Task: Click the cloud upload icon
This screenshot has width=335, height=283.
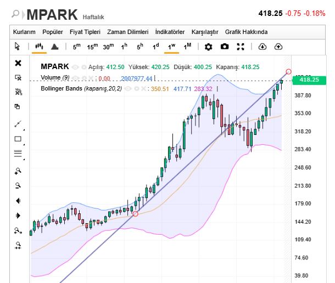Action: point(278,46)
